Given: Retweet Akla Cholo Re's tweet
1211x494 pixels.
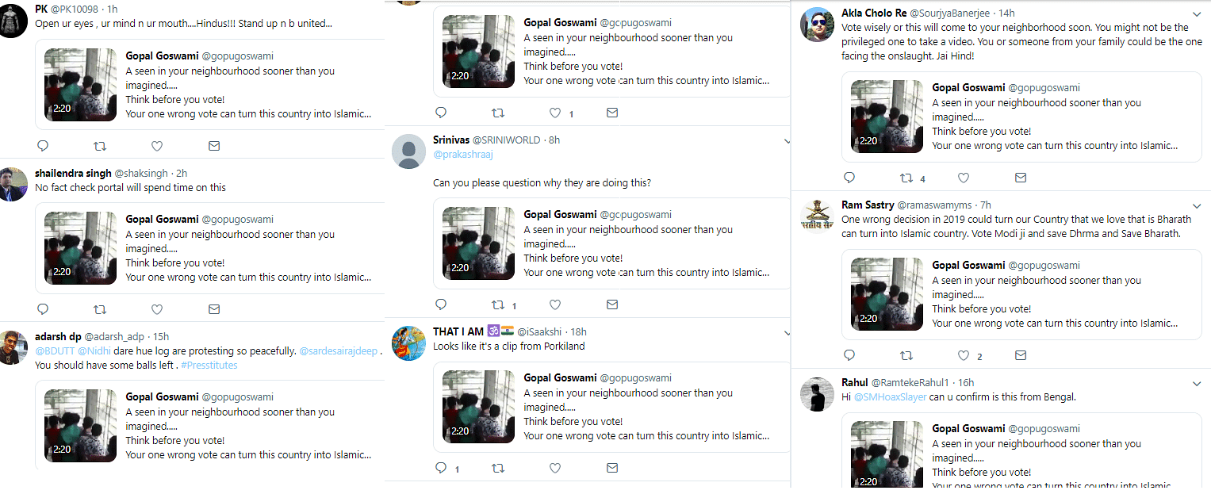Looking at the screenshot, I should point(906,178).
